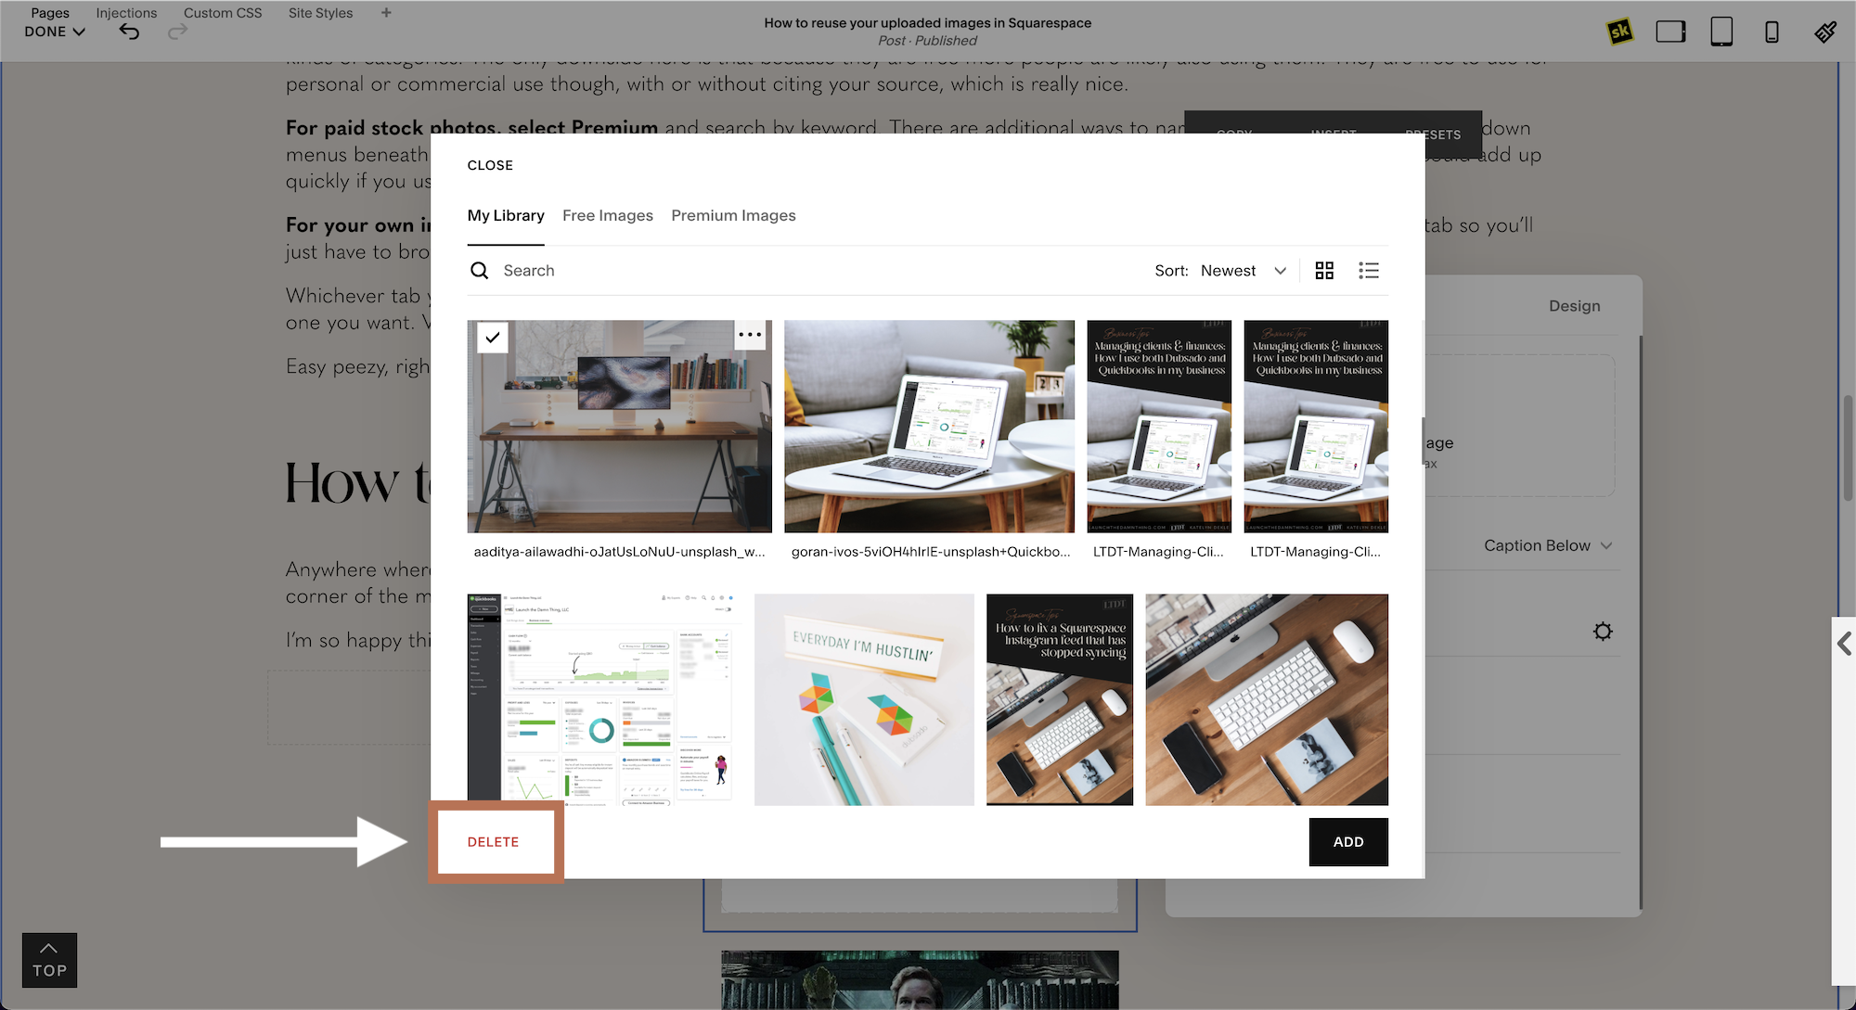Switch to Free Images tab
Viewport: 1856px width, 1010px height.
tap(607, 215)
